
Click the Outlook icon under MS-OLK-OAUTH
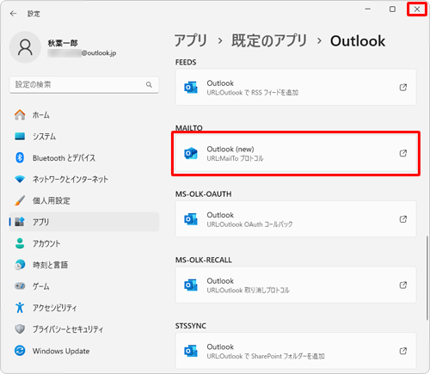[x=191, y=219]
